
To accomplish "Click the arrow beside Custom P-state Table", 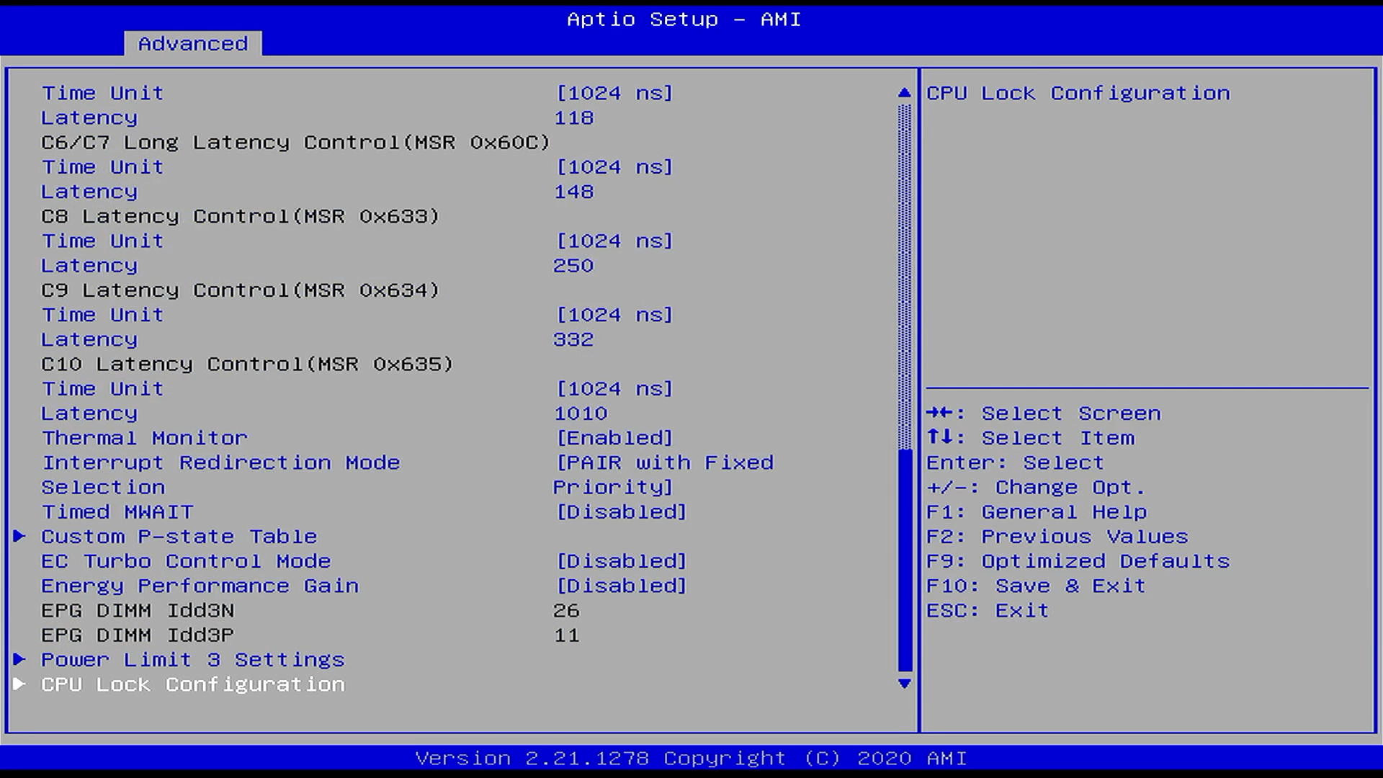I will pyautogui.click(x=19, y=536).
